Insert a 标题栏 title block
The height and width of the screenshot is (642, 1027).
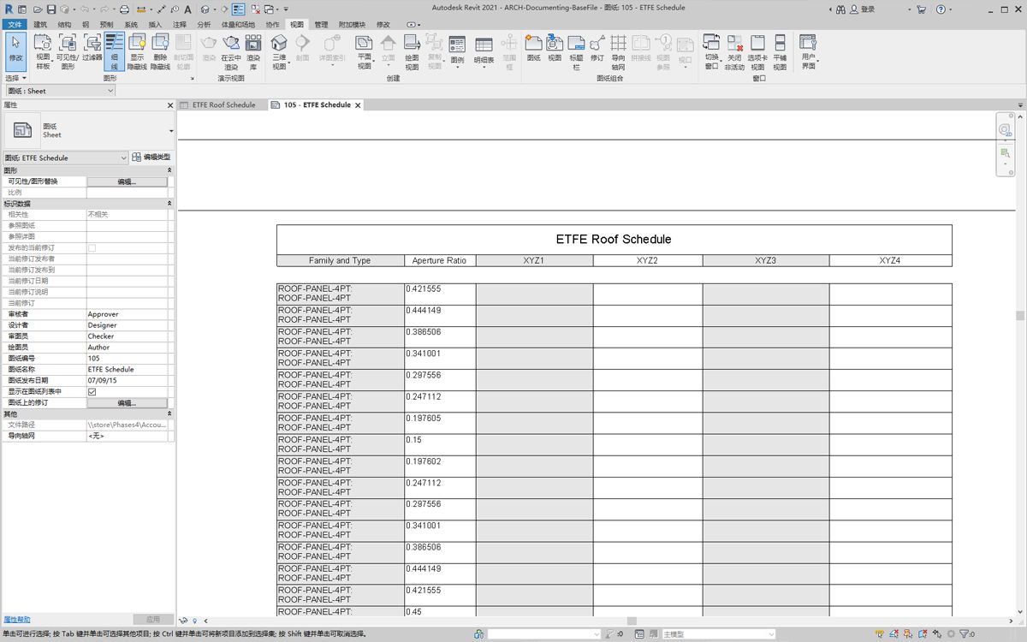click(x=576, y=51)
